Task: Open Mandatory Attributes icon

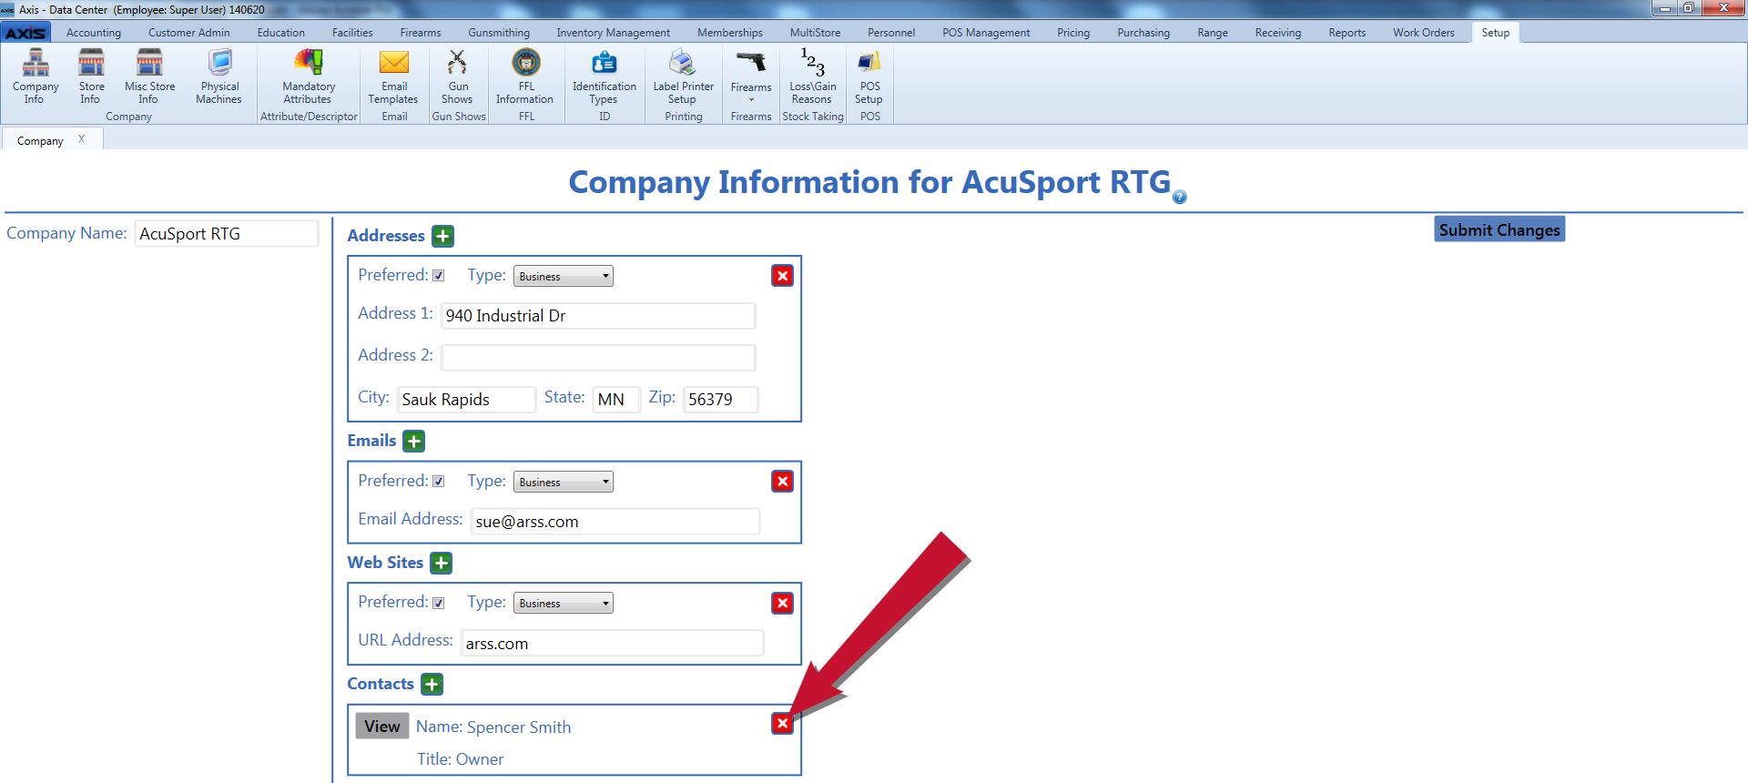Action: (309, 76)
